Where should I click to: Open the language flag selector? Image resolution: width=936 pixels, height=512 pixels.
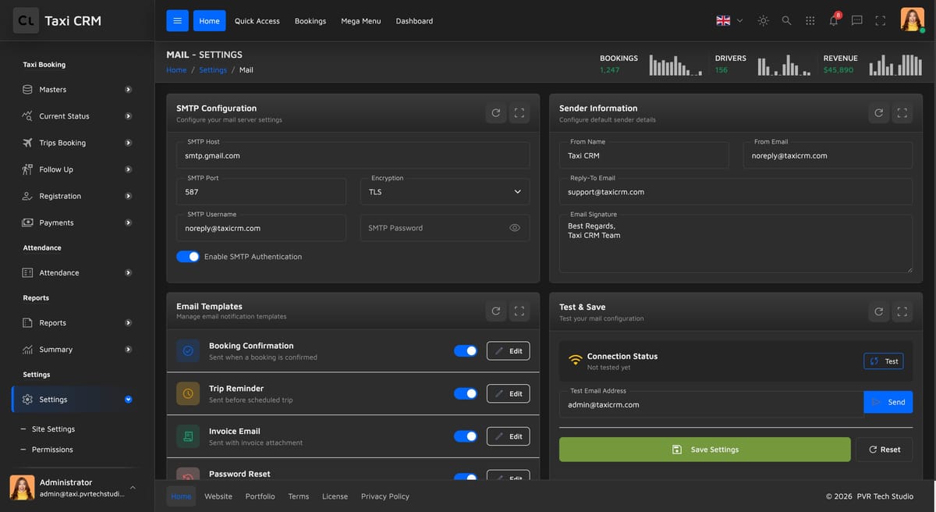tap(729, 21)
